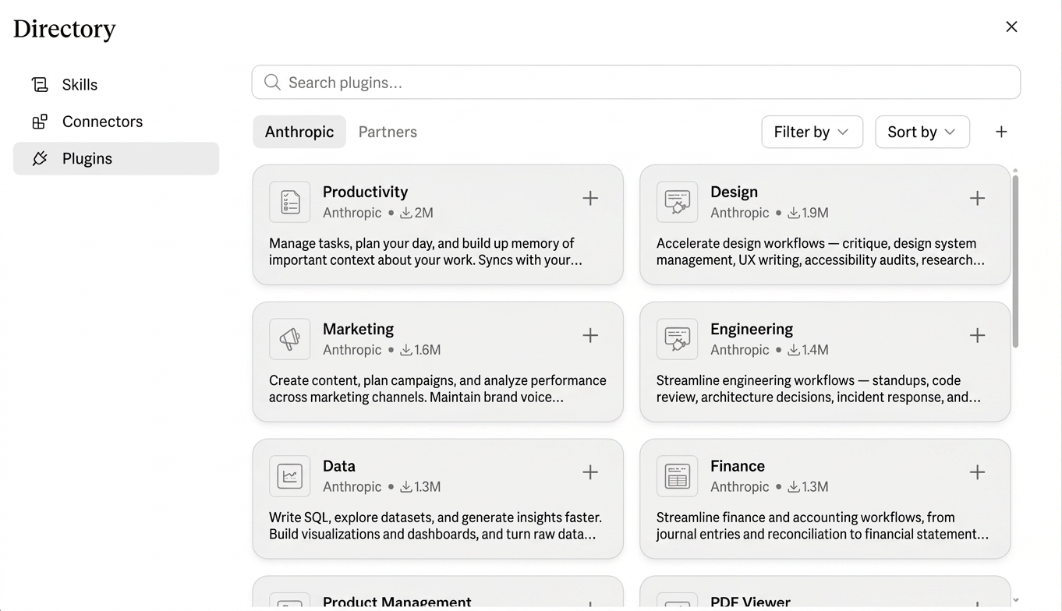Open the Productivity plugin title

pos(365,192)
